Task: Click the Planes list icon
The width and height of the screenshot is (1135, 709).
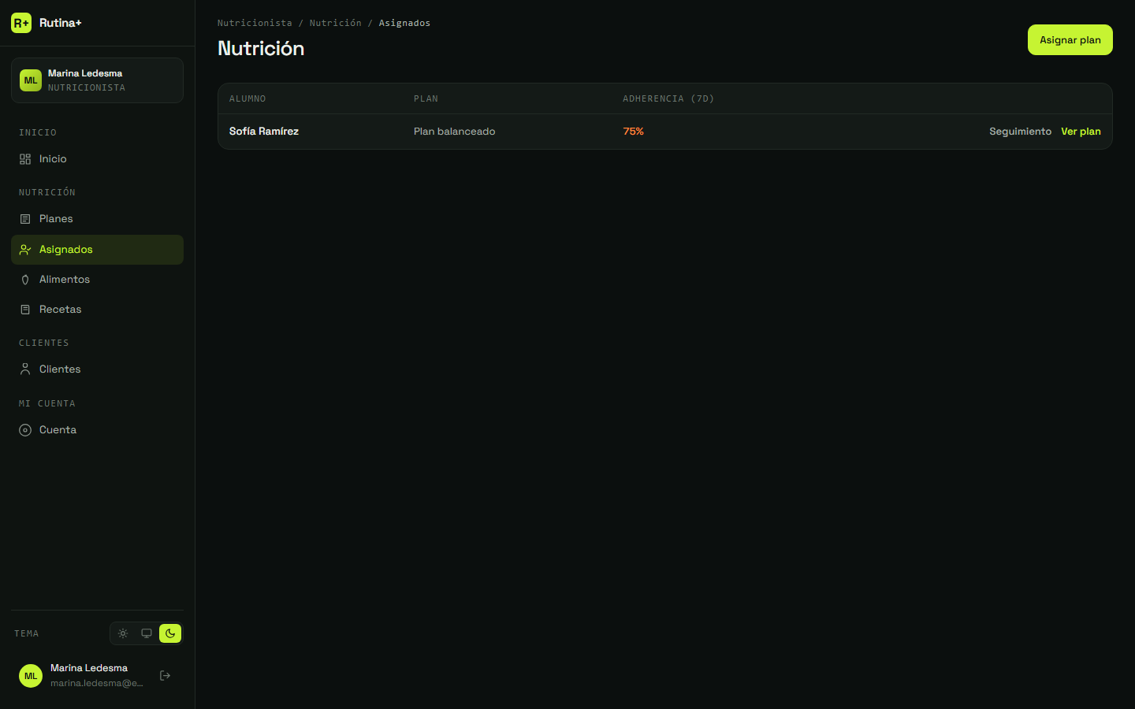Action: tap(25, 219)
